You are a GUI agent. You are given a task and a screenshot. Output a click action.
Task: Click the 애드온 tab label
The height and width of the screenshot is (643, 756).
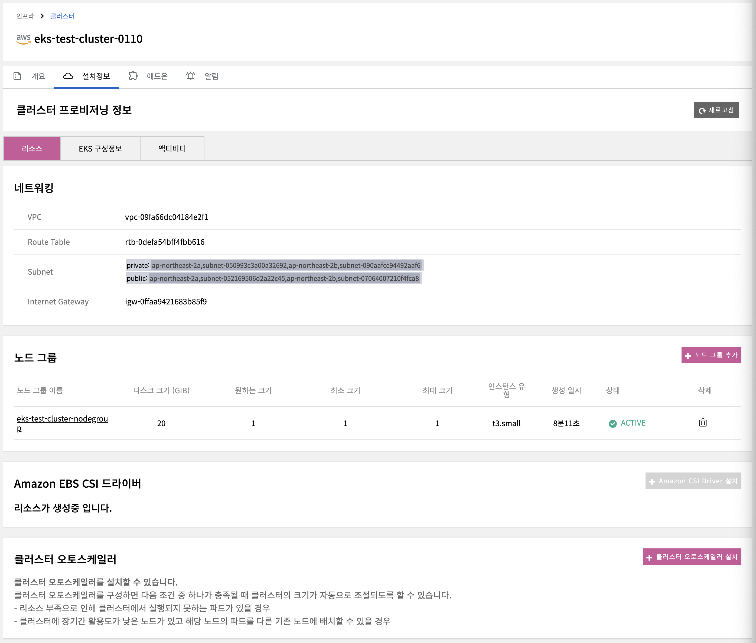pos(157,76)
